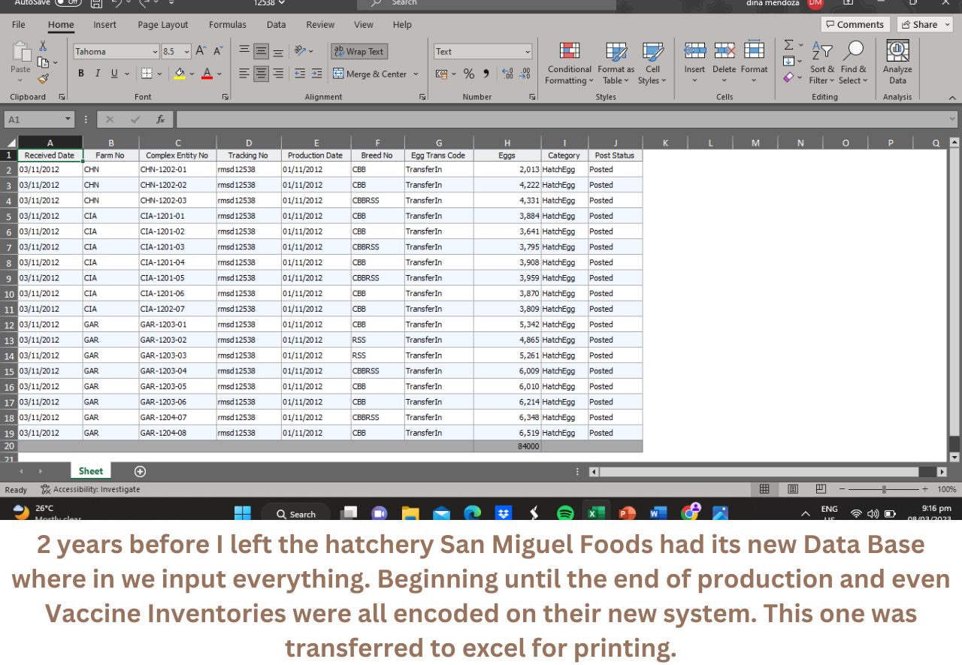Open Microsoft Edge from the taskbar
962x665 pixels.
point(472,513)
